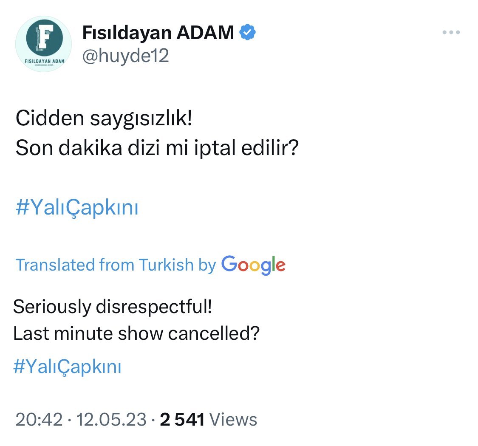Open the #YalıÇapkını hashtag under the English translation
This screenshot has width=478, height=446.
68,367
